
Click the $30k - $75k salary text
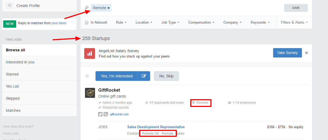click(x=276, y=127)
